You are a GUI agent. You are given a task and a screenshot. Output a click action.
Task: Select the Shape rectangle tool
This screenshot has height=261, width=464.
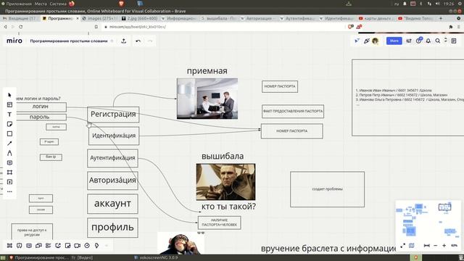click(9, 133)
